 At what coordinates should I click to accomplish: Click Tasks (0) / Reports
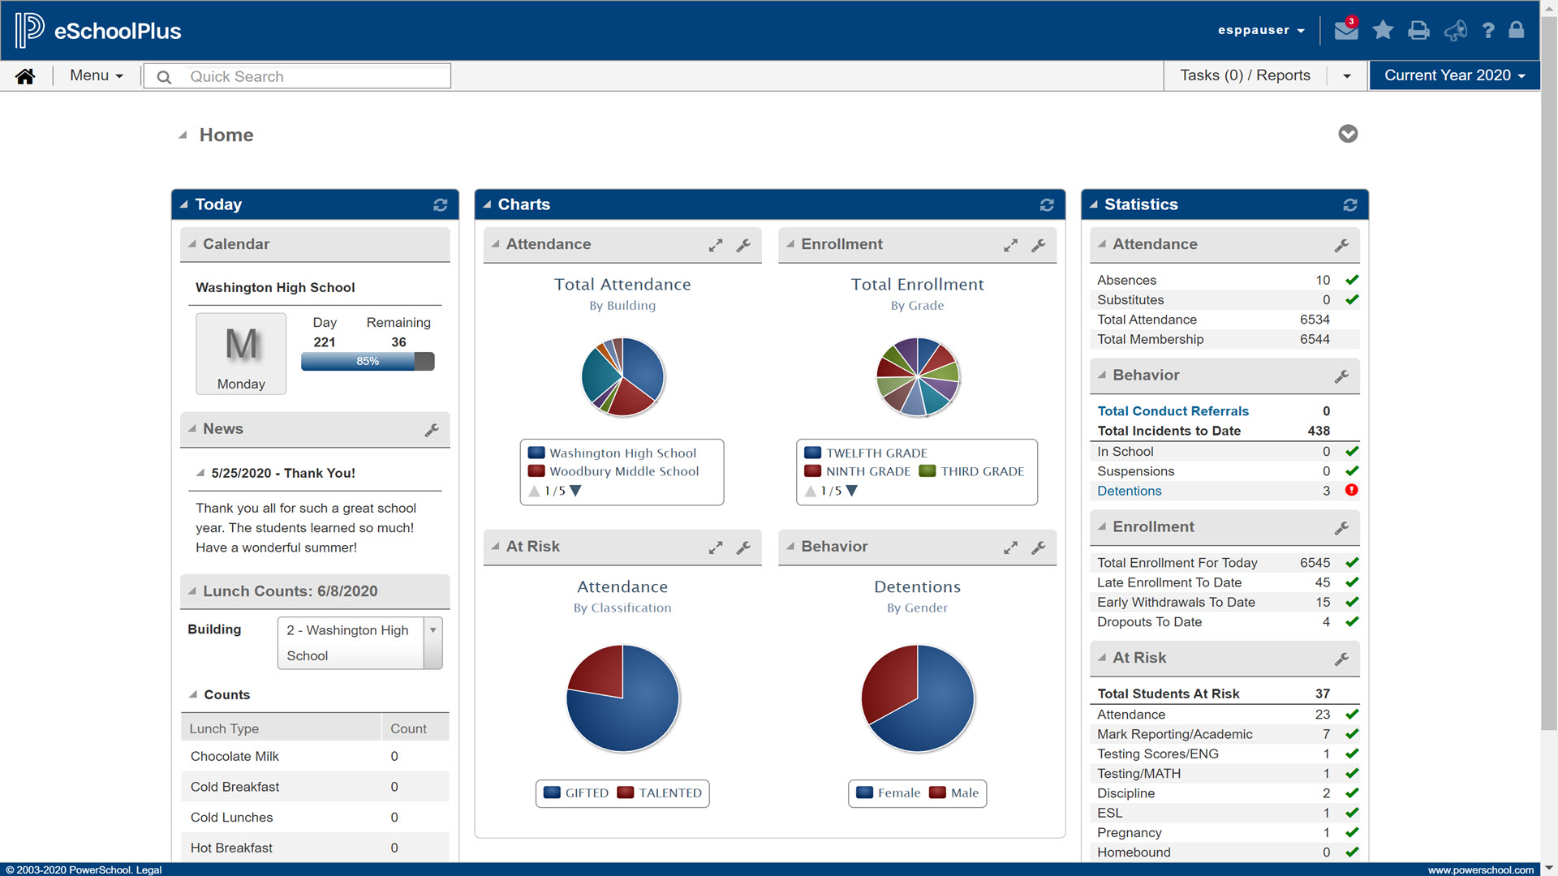[1246, 75]
